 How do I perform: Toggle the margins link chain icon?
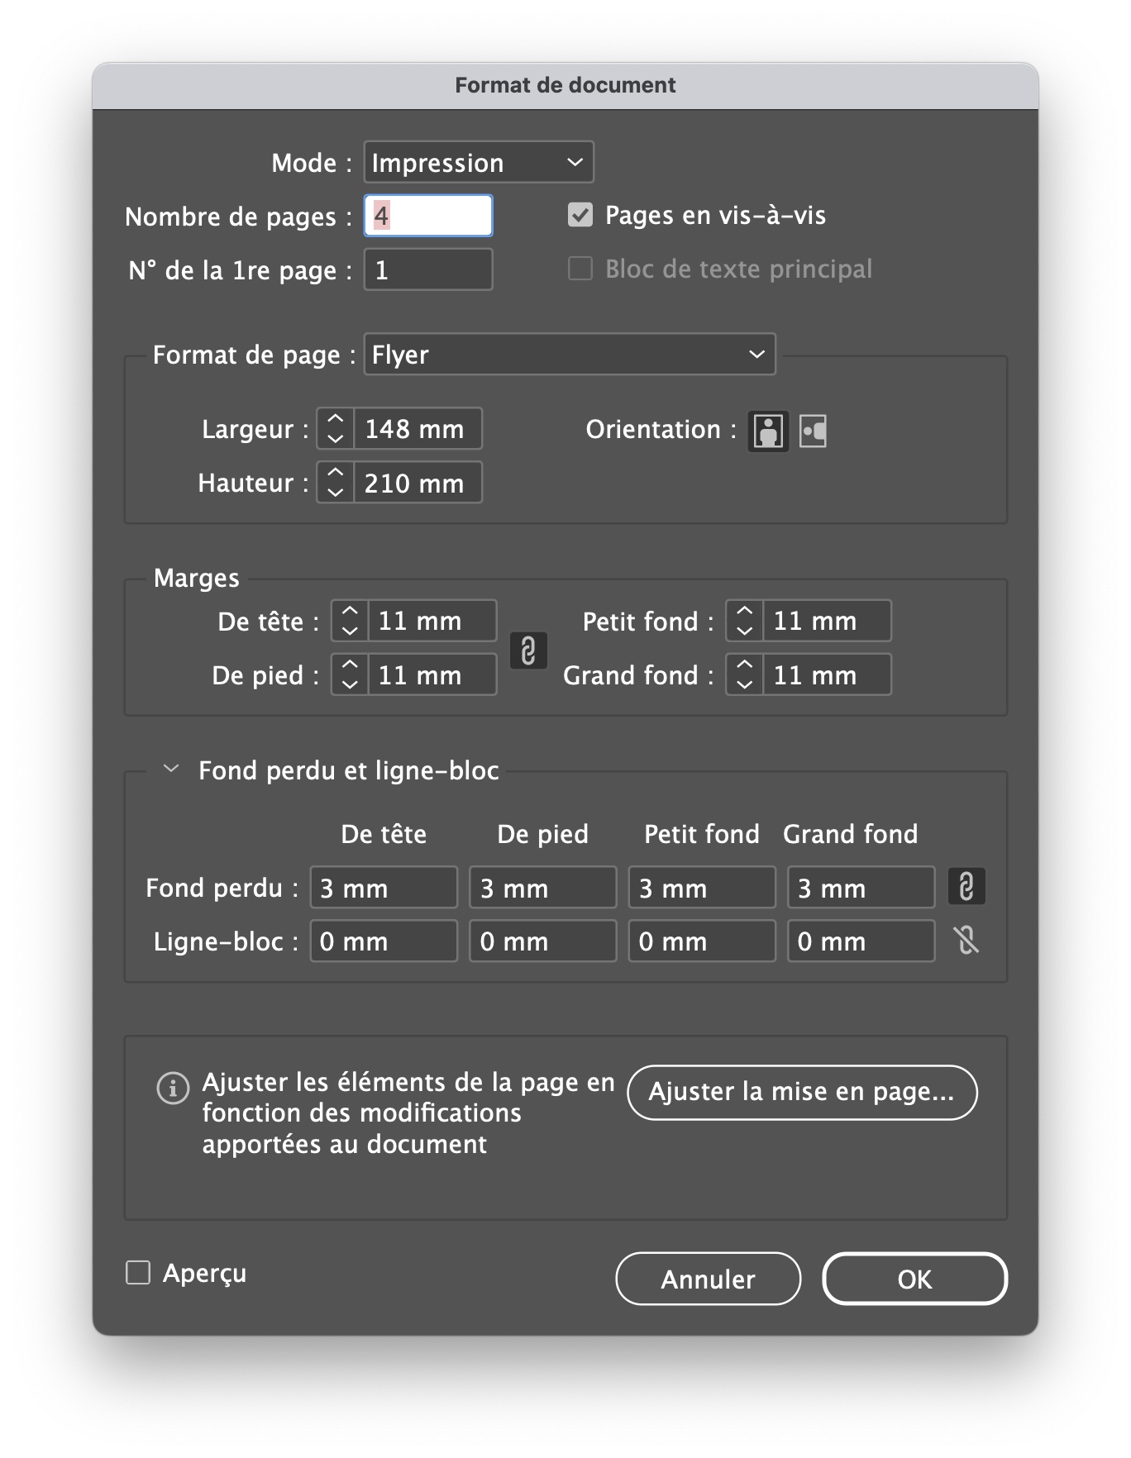pyautogui.click(x=528, y=650)
